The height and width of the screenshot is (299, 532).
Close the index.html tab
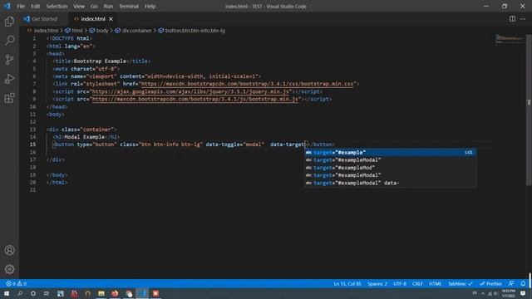(x=111, y=19)
